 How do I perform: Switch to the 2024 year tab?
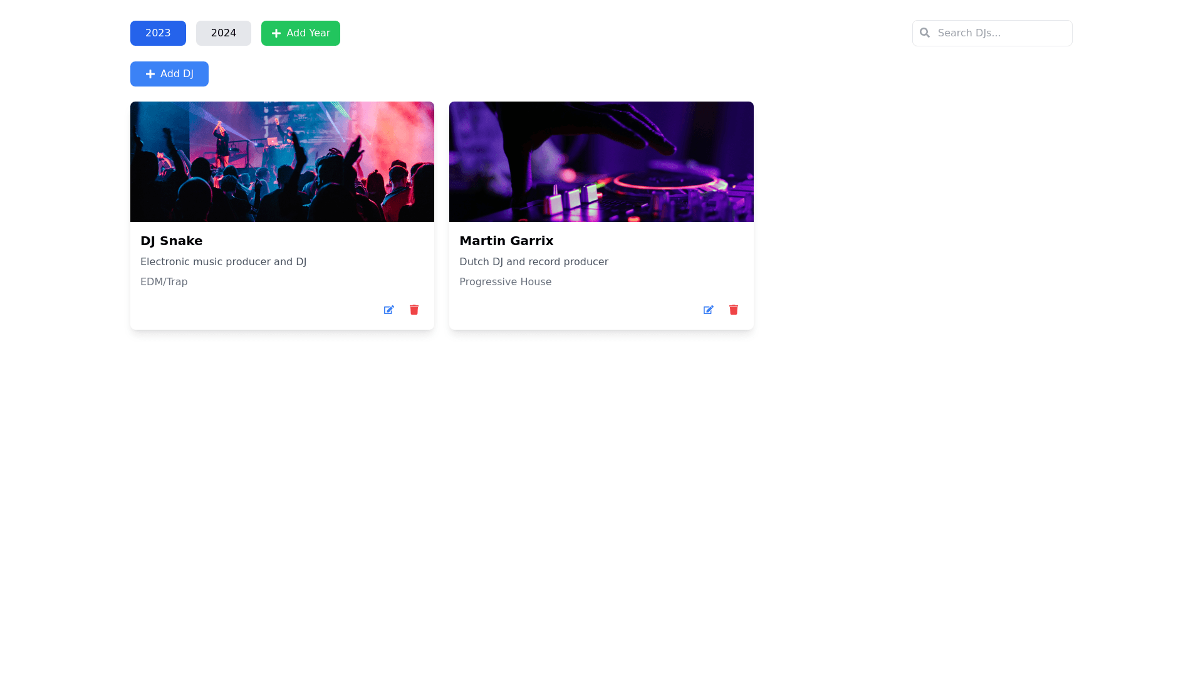click(224, 33)
